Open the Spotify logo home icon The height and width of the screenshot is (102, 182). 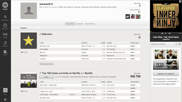click(5, 5)
